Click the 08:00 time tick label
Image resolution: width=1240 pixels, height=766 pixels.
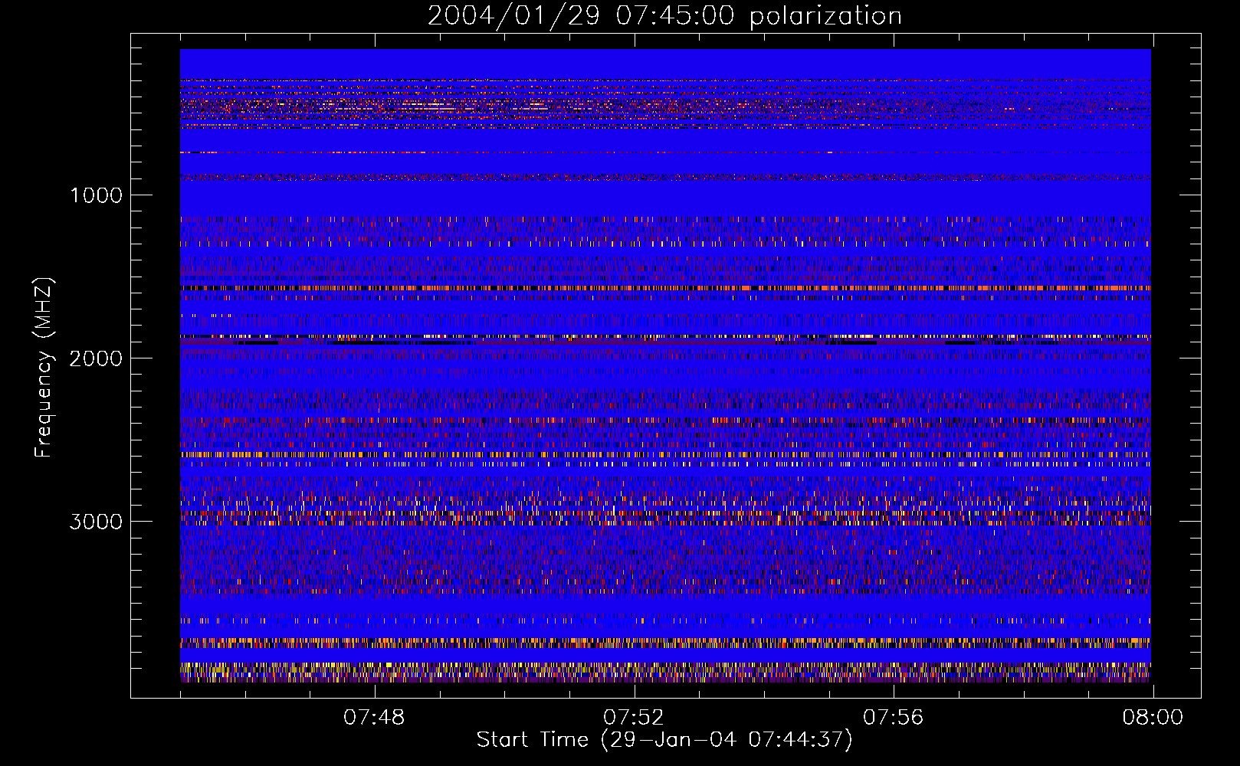(1153, 718)
